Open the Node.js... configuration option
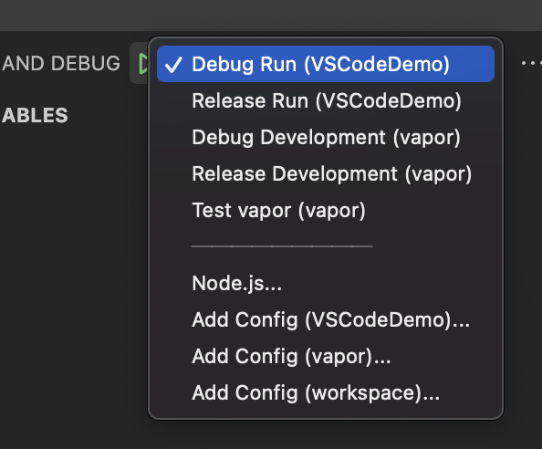Viewport: 542px width, 449px height. click(326, 283)
